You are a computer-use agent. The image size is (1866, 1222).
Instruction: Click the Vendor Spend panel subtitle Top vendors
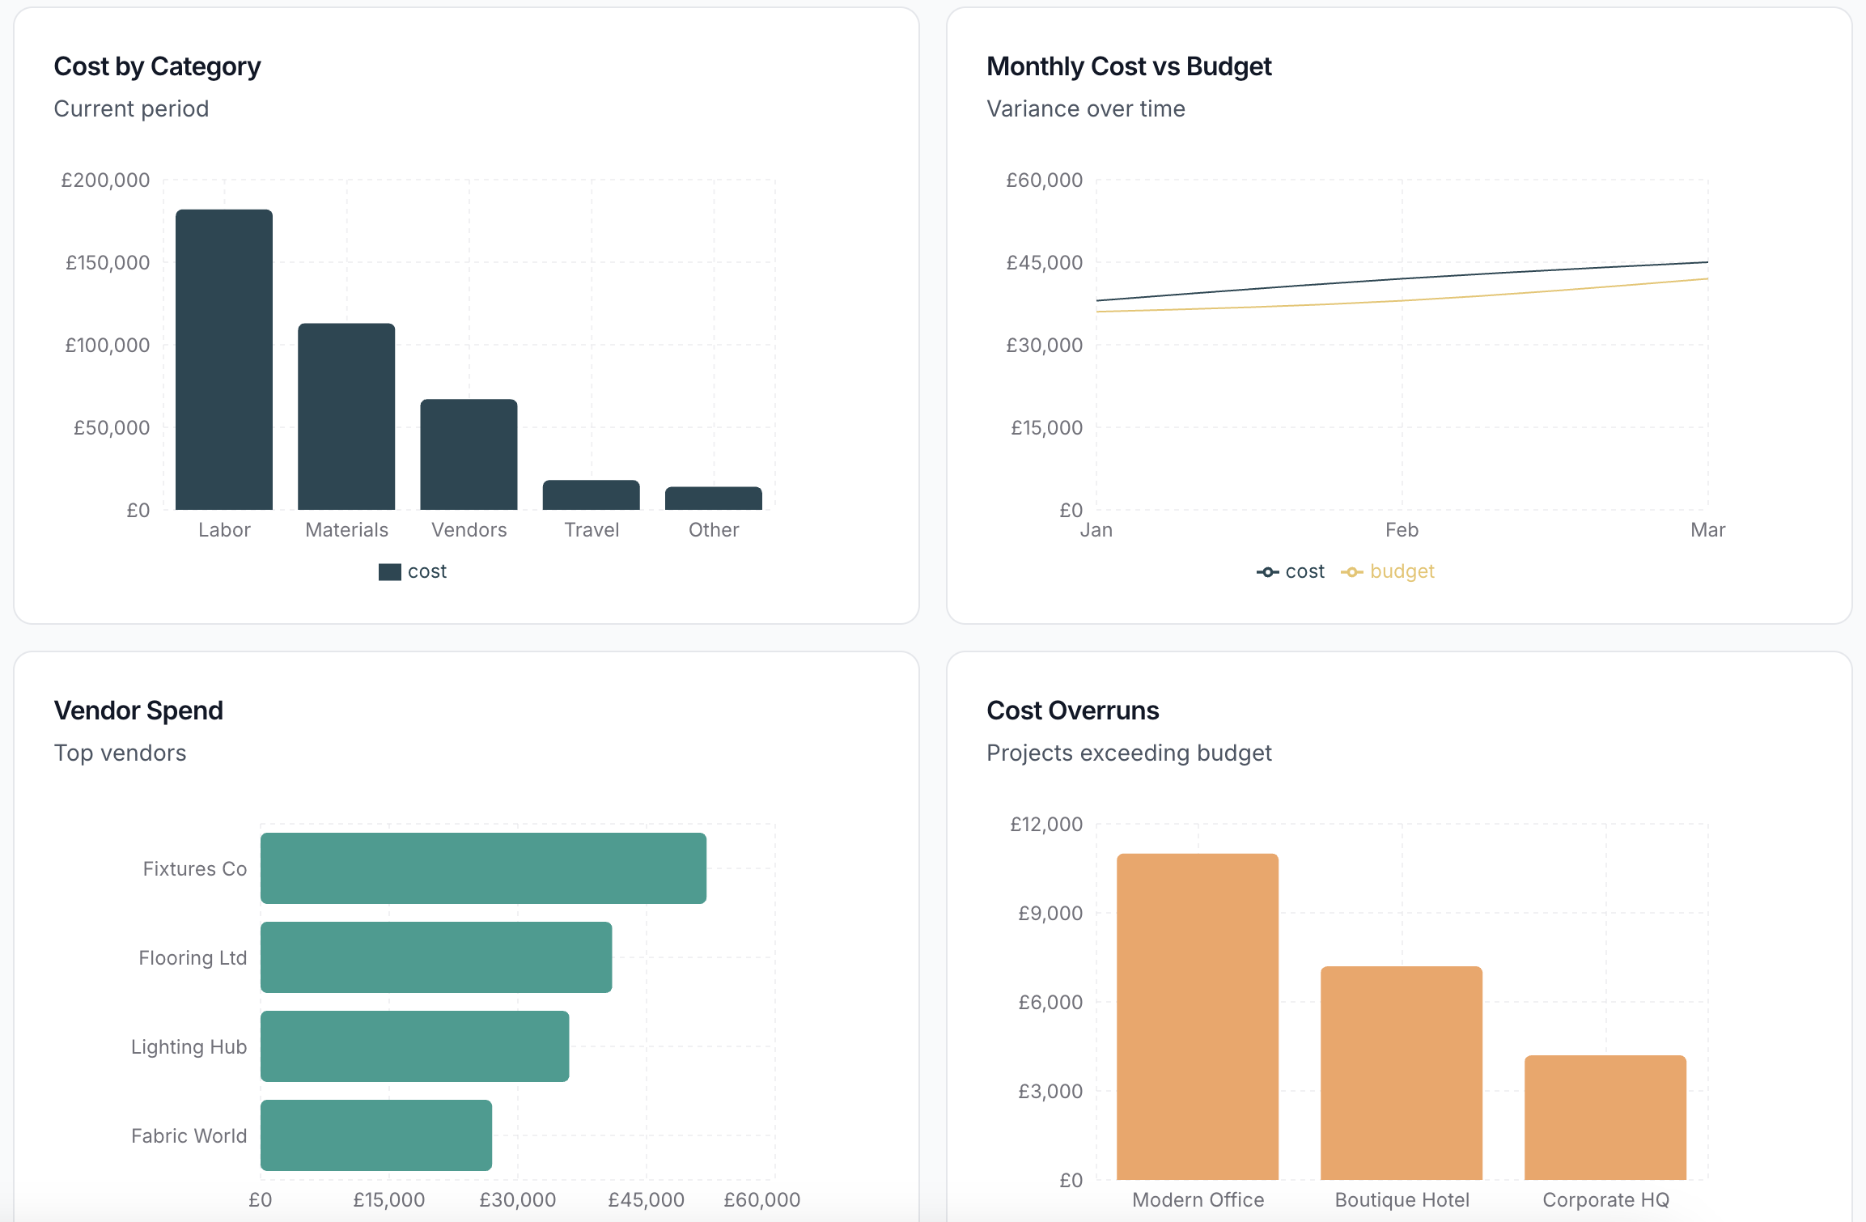pyautogui.click(x=120, y=753)
